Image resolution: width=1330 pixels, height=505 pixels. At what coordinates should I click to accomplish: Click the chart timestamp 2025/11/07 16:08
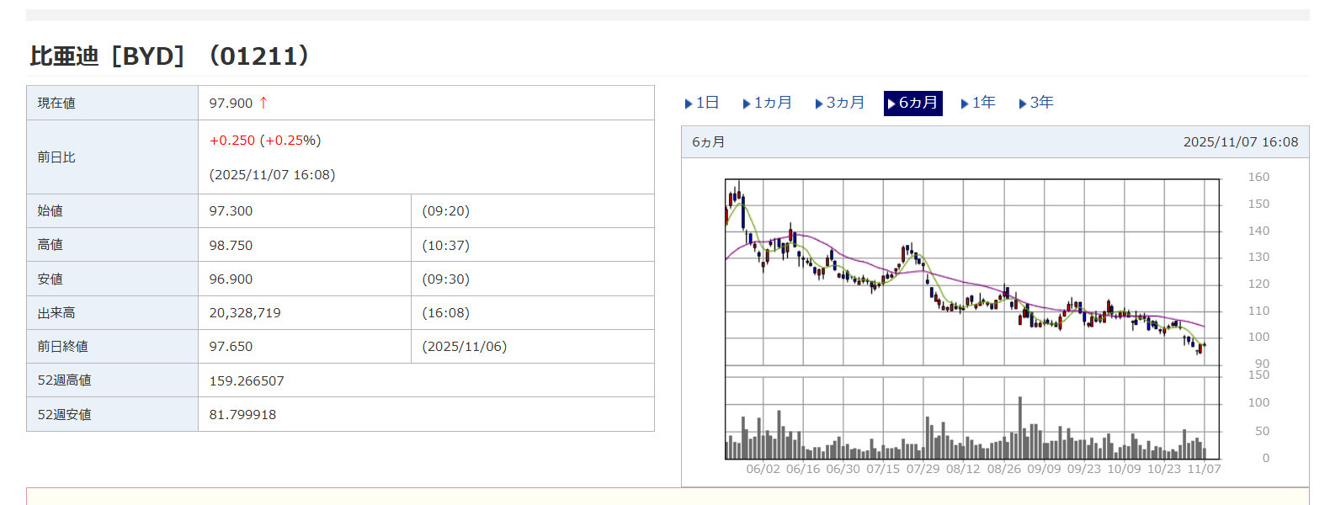(1240, 142)
